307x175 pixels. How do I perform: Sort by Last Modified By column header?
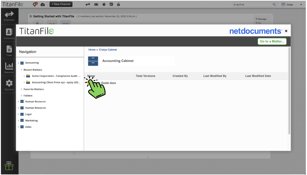pyautogui.click(x=215, y=76)
